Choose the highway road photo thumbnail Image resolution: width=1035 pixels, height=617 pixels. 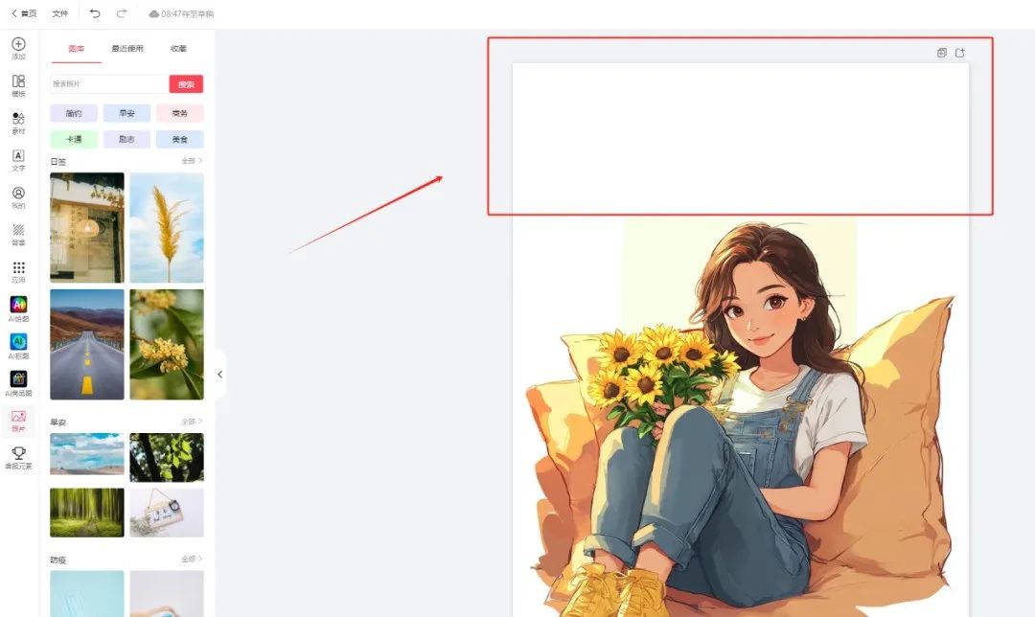click(87, 345)
